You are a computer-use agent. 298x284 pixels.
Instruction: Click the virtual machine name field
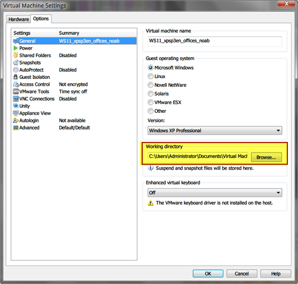pyautogui.click(x=215, y=41)
